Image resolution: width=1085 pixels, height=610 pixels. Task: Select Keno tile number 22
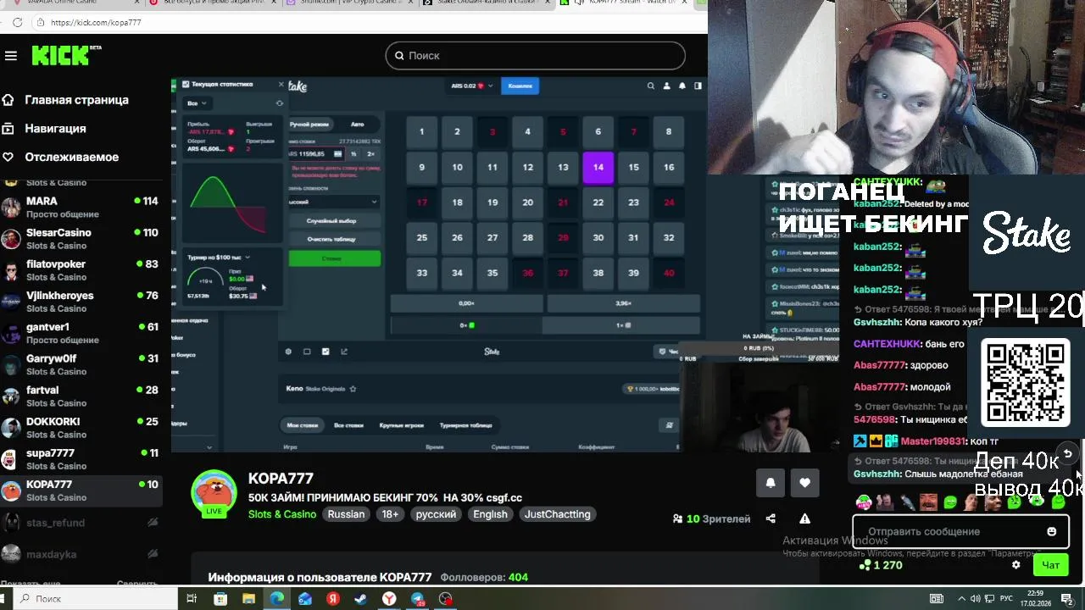[598, 202]
